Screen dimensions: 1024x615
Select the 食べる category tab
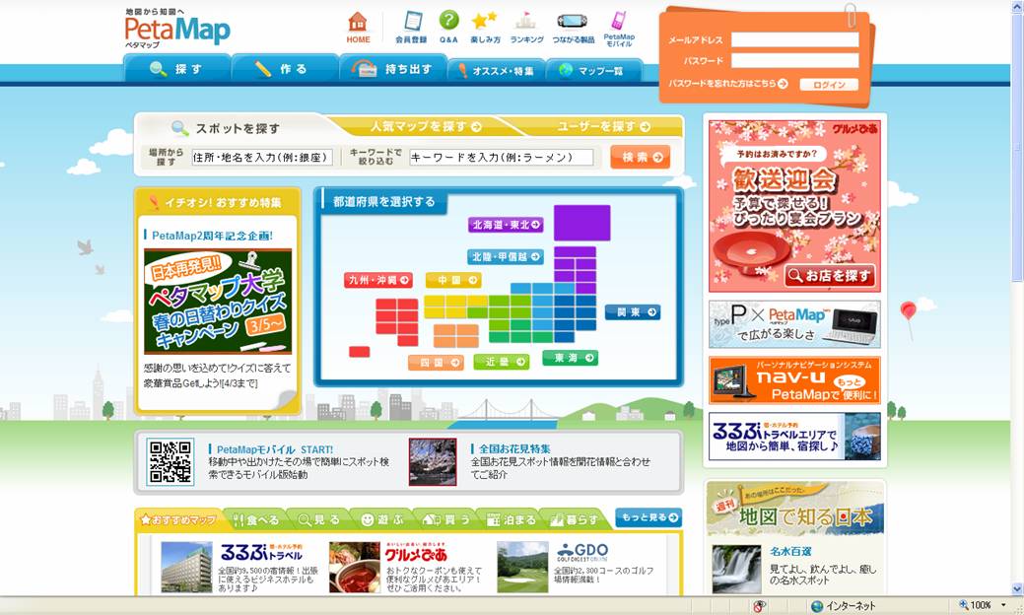coord(256,519)
